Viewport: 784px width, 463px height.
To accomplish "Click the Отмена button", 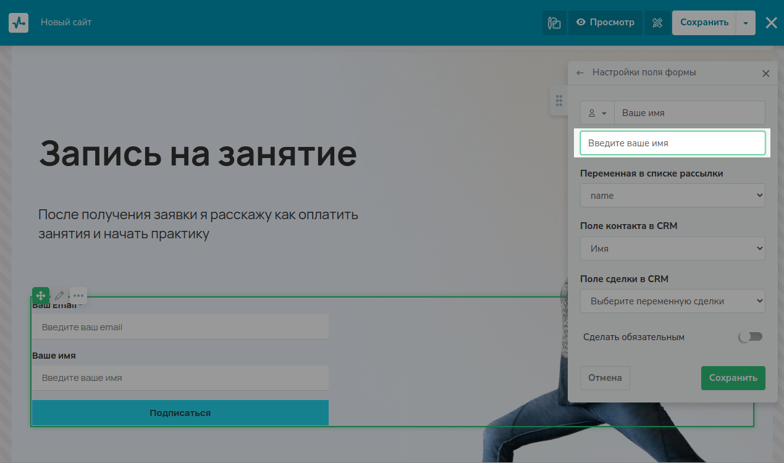I will pyautogui.click(x=605, y=378).
